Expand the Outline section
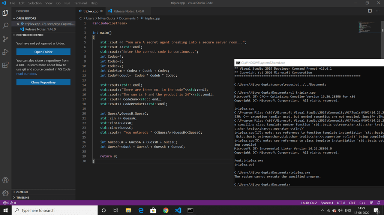The height and width of the screenshot is (215, 384). coord(22,192)
